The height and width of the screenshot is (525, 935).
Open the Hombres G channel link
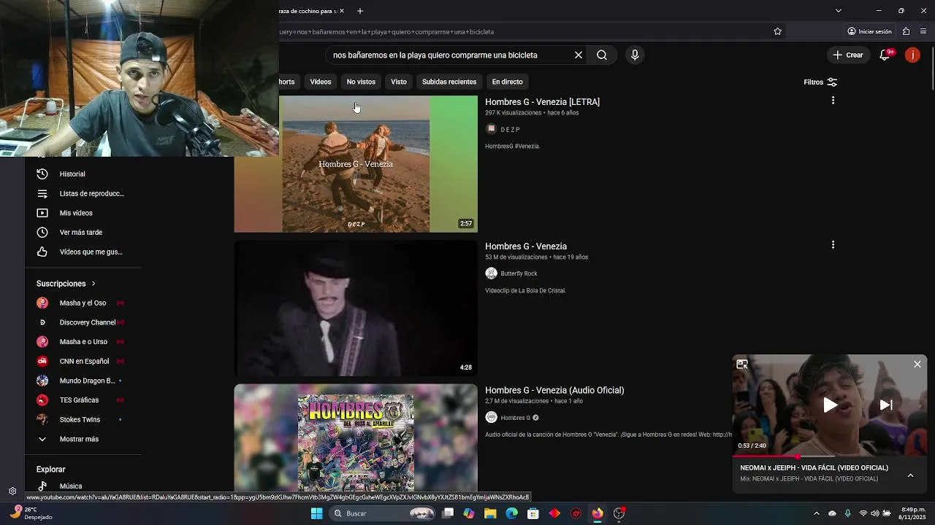point(516,418)
